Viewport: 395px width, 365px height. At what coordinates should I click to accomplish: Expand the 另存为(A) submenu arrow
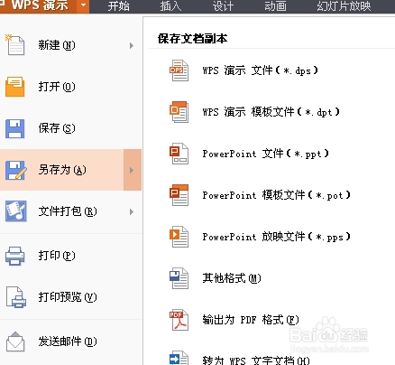pos(133,170)
